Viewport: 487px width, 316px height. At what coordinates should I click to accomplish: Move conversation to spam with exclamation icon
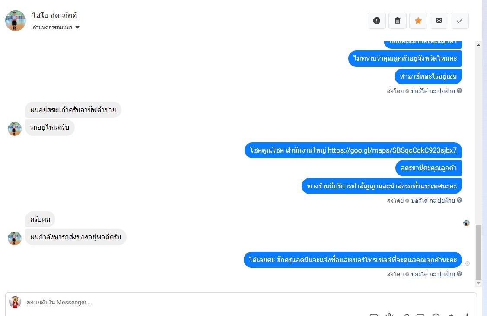[377, 21]
